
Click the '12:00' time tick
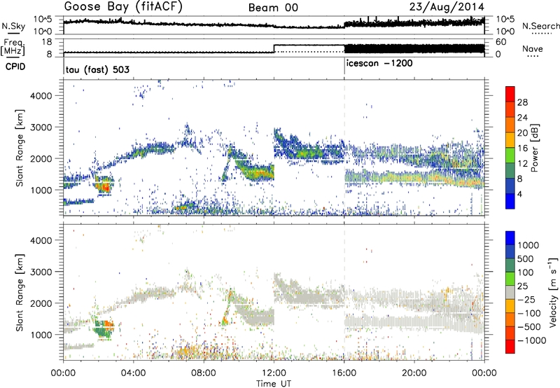pyautogui.click(x=274, y=373)
